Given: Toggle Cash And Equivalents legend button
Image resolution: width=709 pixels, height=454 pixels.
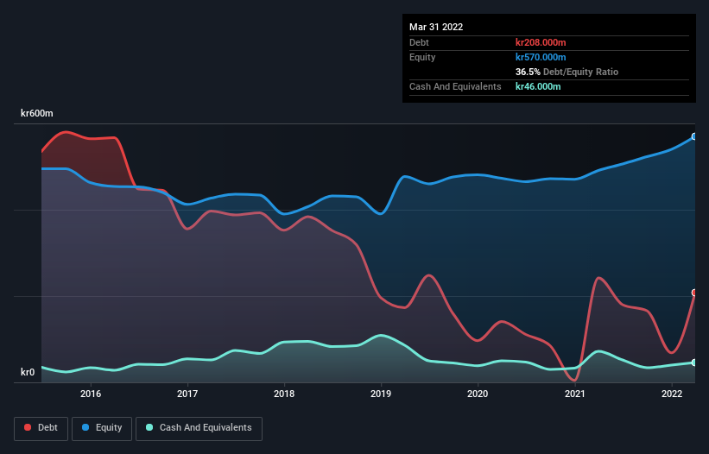Looking at the screenshot, I should pos(199,428).
